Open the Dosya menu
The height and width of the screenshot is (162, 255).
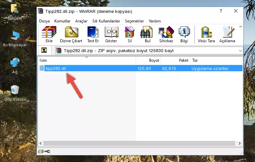[x=44, y=21]
